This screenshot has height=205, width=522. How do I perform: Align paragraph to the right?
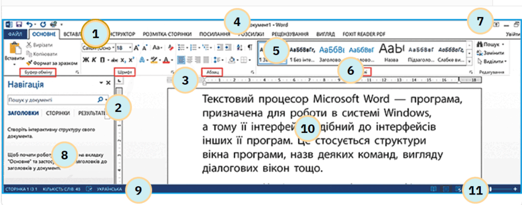(198, 60)
